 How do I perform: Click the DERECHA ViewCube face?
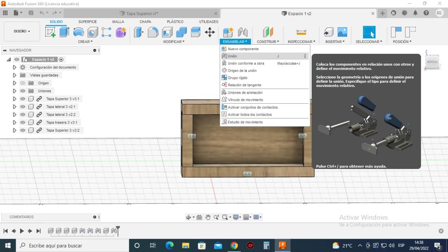(432, 62)
